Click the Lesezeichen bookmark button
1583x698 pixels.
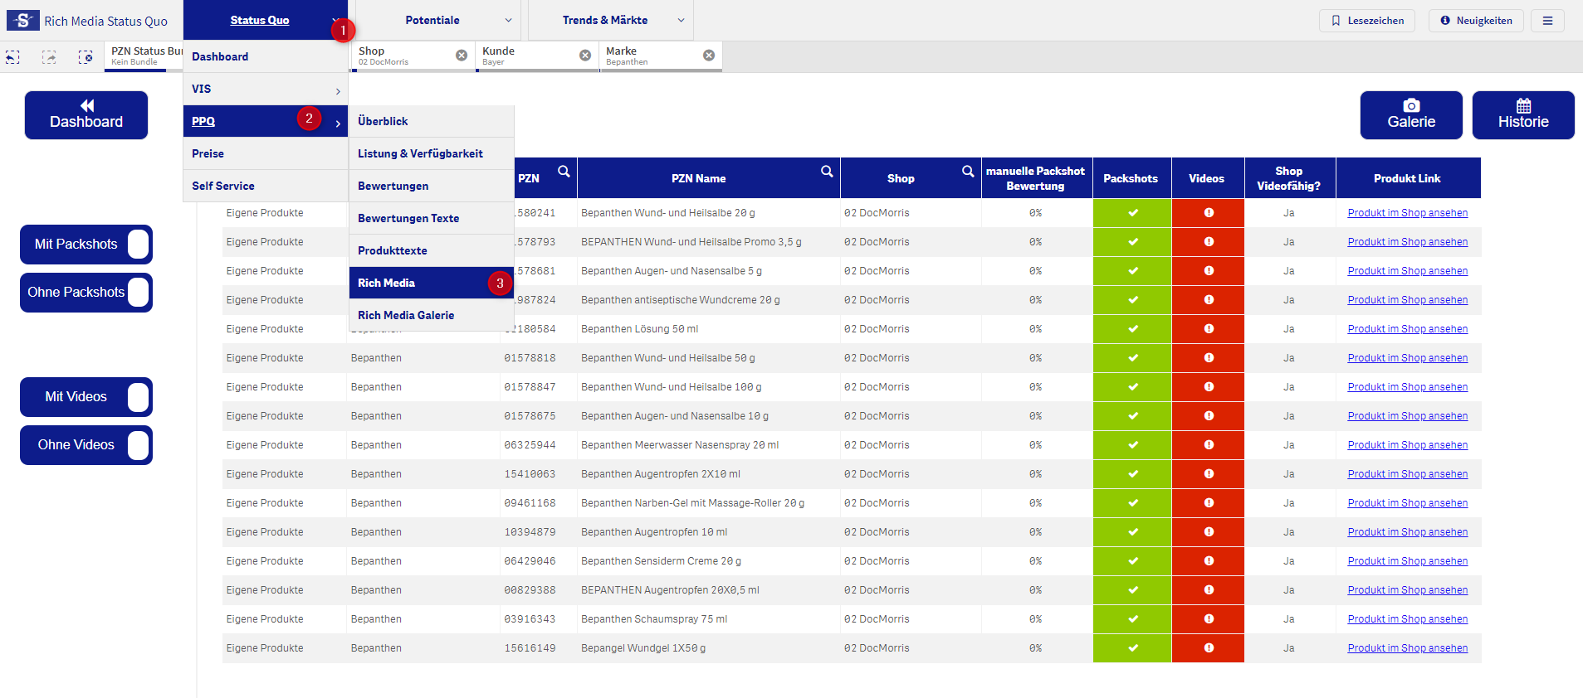click(x=1366, y=21)
